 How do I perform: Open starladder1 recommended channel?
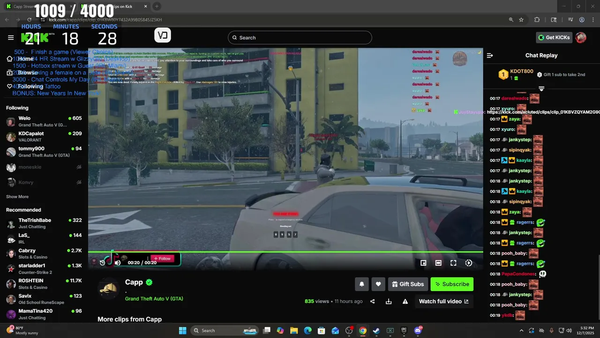tap(44, 269)
